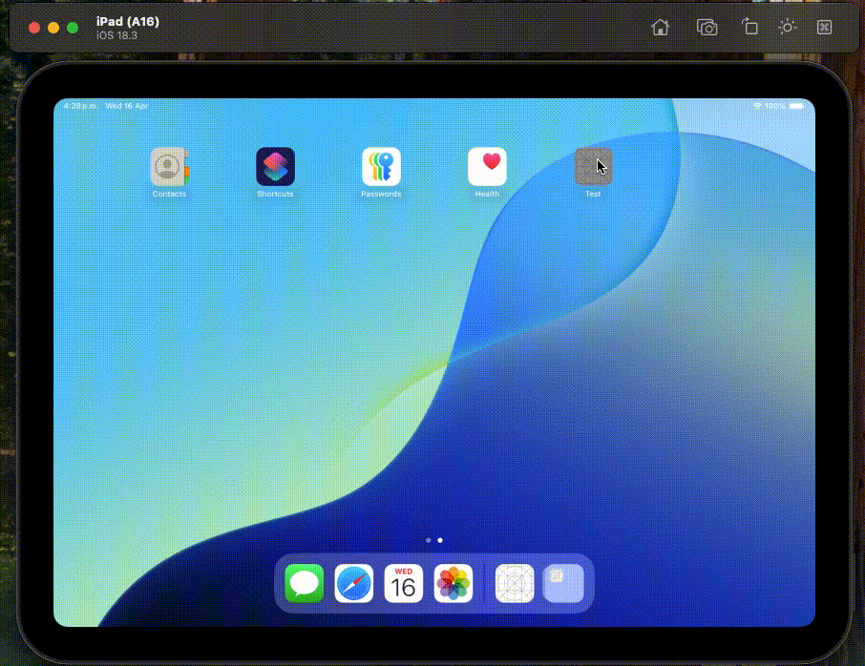Launch the Shortcuts app
865x666 pixels.
(275, 167)
